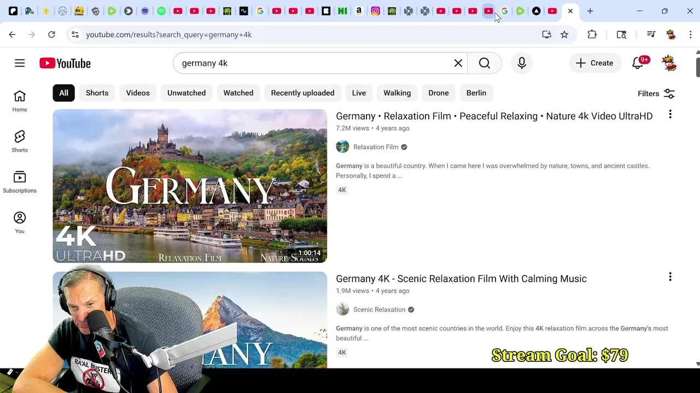Open the account avatar menu

[669, 63]
